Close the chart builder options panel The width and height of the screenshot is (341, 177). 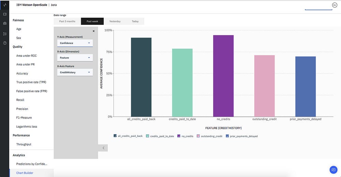(93, 31)
